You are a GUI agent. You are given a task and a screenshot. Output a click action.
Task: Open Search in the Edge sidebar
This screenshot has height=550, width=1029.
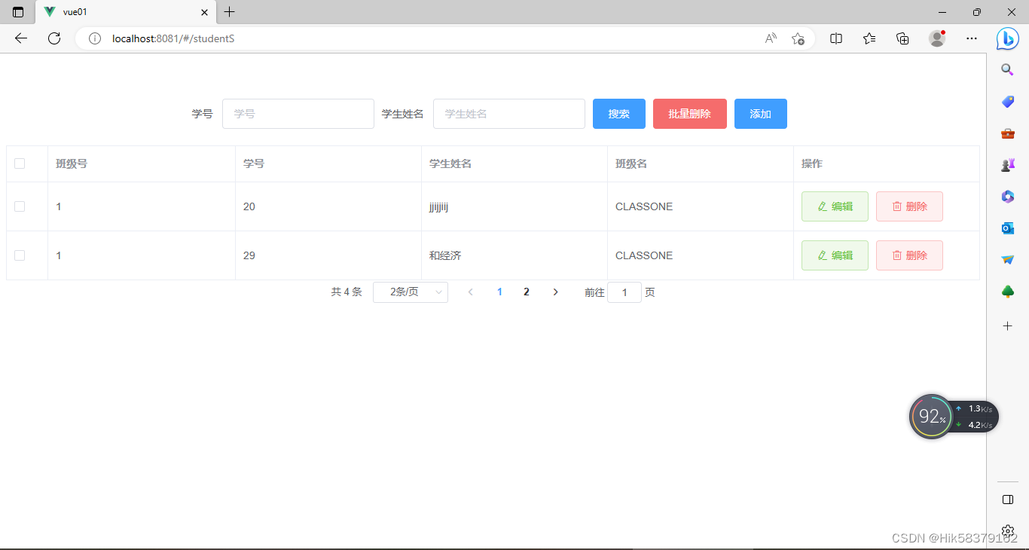point(1007,69)
